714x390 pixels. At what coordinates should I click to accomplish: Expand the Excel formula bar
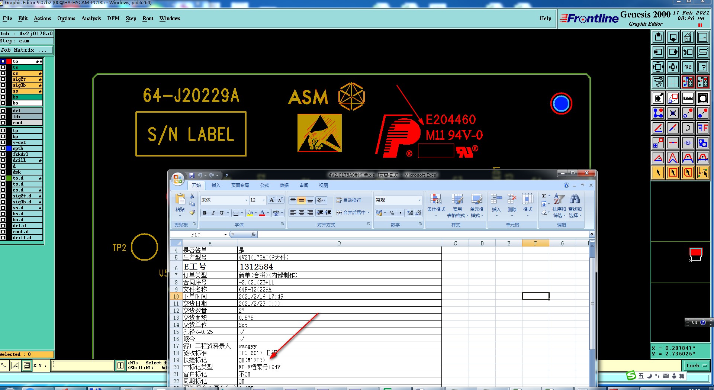[591, 234]
